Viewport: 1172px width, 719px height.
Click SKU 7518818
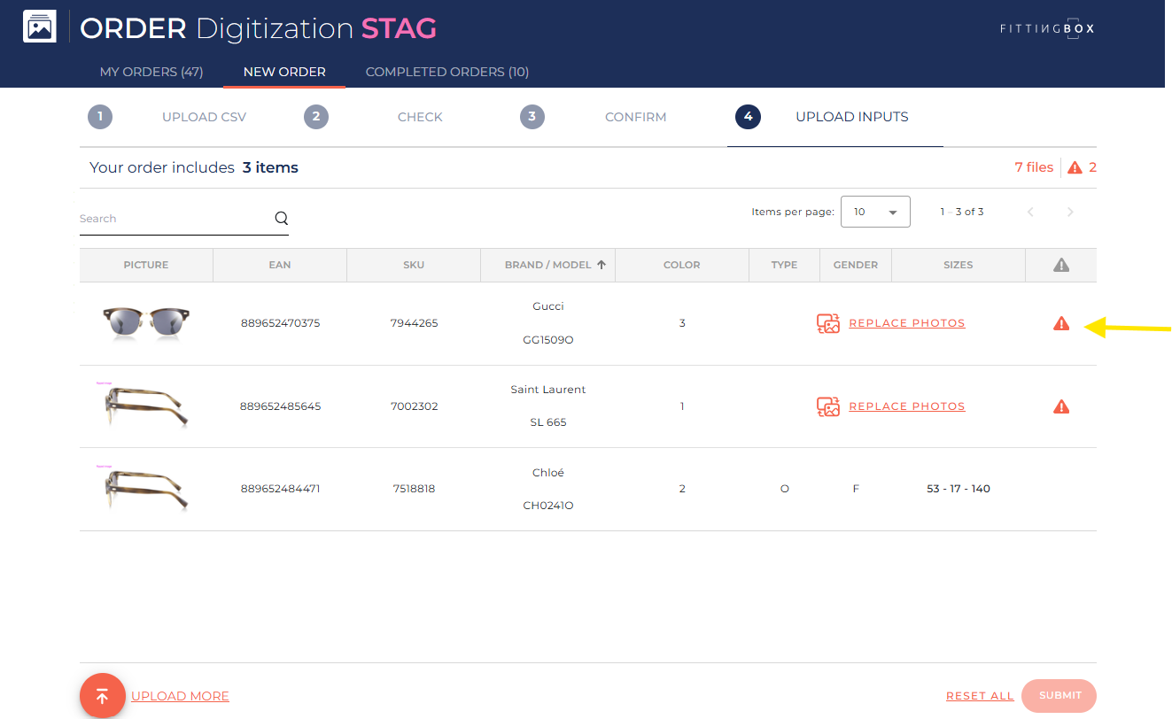pos(414,489)
